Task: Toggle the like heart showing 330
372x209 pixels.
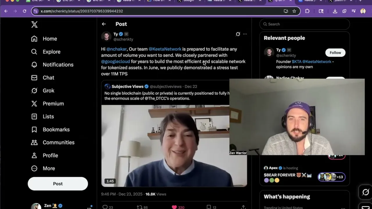Action: pos(178,207)
